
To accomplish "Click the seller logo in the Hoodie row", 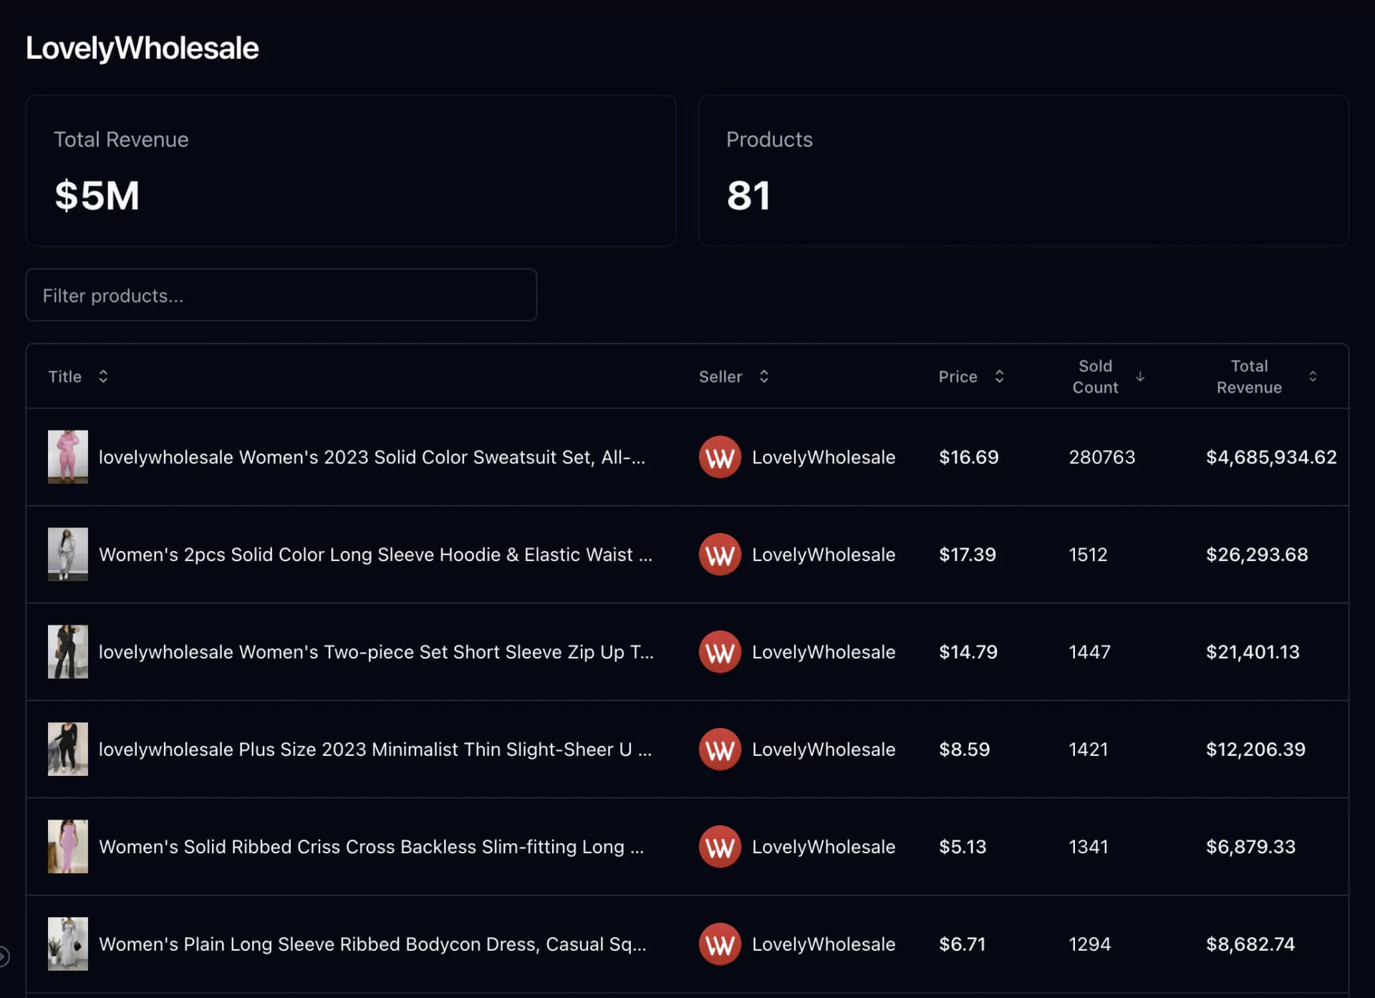I will [720, 555].
